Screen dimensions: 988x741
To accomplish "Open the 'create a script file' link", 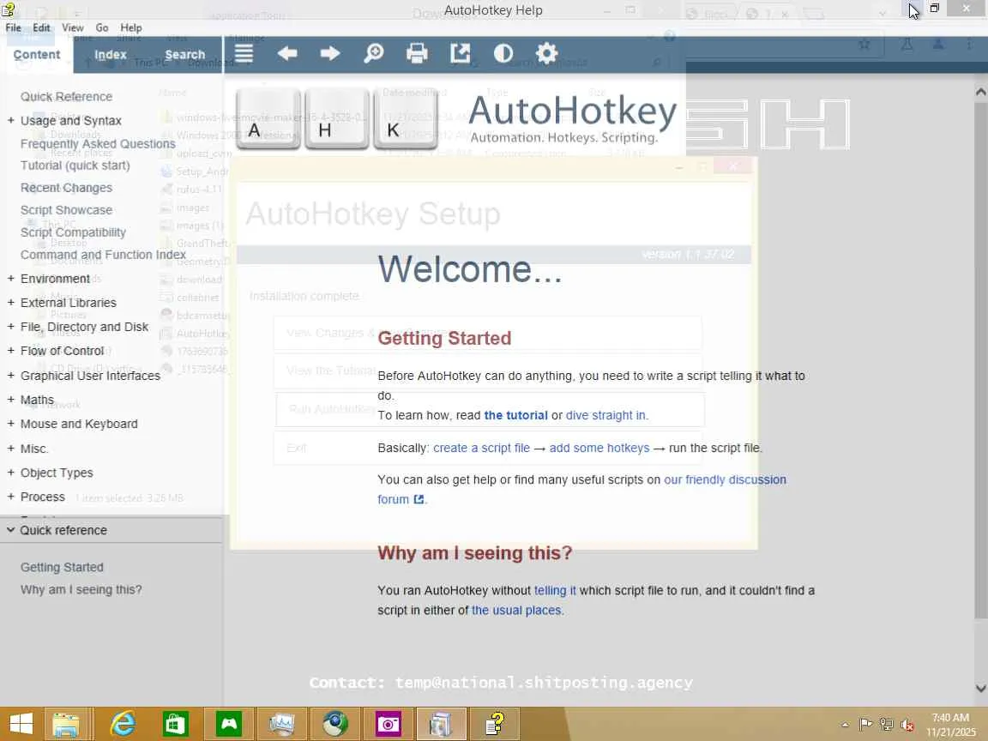I will coord(481,448).
